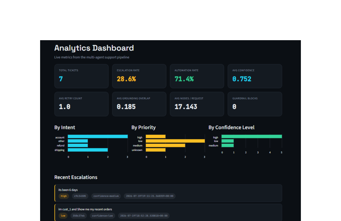Open the 'im cust_1 and Show me my recent orders' escalation
This screenshot has width=341, height=221.
tap(168, 212)
